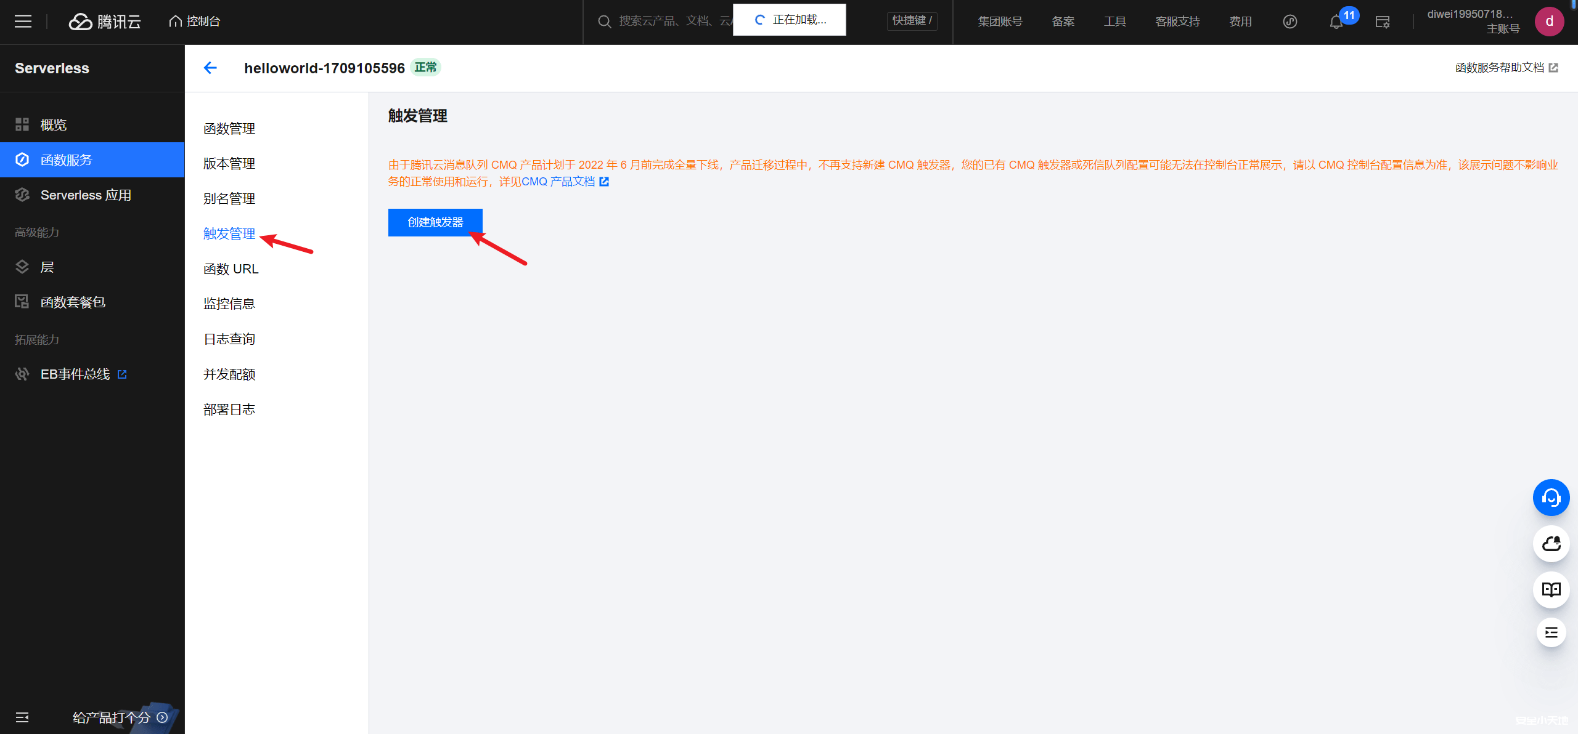Open the hamburger menu in top bar
Screen dimensions: 1578x734
23,22
